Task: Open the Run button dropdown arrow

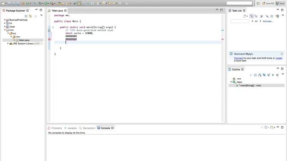Action: (x=49, y=3)
